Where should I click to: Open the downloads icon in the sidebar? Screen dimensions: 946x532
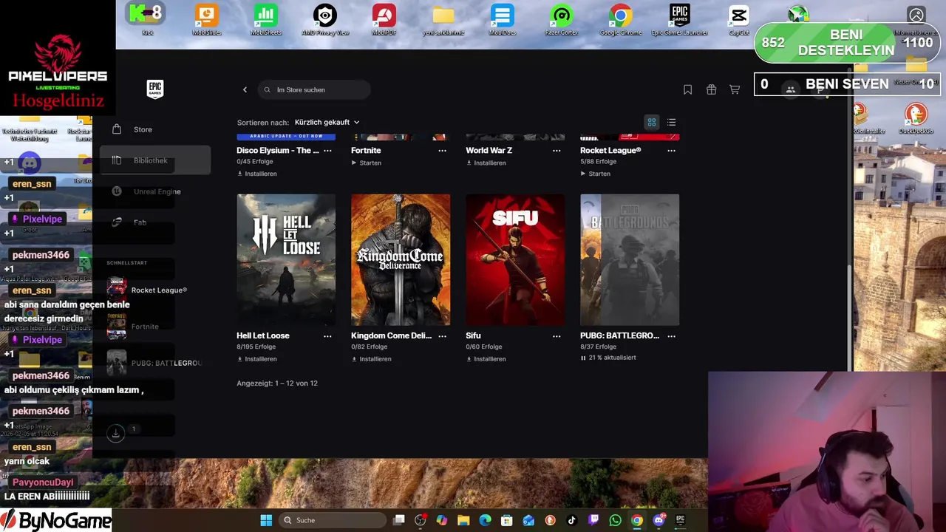pos(115,433)
